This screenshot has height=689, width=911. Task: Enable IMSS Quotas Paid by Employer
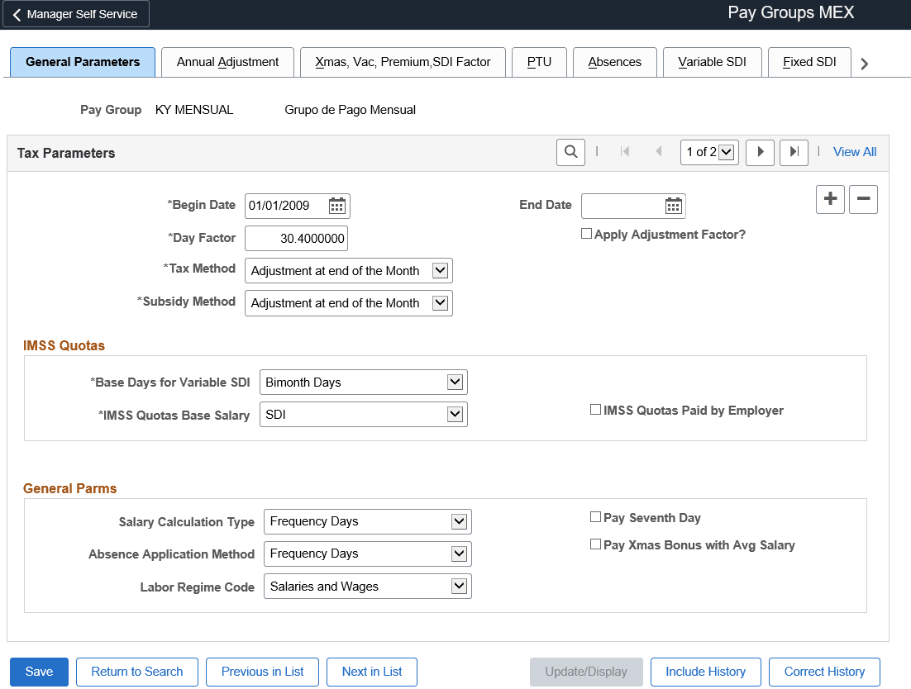(x=595, y=410)
